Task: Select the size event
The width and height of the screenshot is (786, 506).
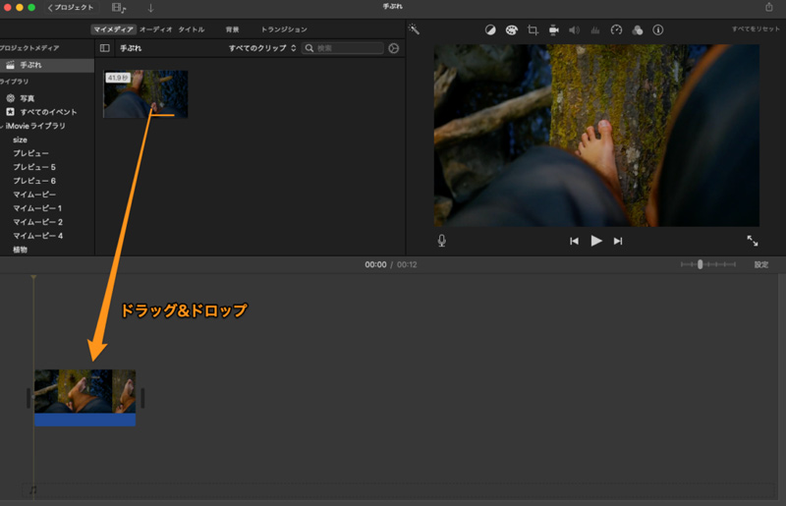Action: (x=20, y=140)
